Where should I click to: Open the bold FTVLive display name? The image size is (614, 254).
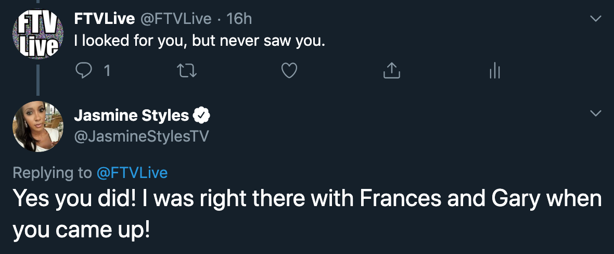(x=105, y=19)
